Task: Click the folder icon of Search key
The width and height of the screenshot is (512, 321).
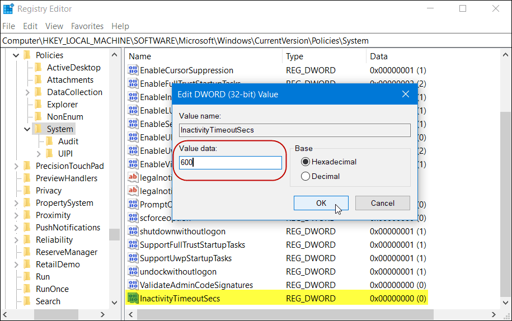Action: pyautogui.click(x=27, y=301)
